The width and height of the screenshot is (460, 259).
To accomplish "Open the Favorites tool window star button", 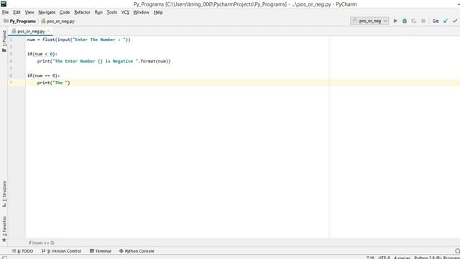I will pyautogui.click(x=4, y=229).
